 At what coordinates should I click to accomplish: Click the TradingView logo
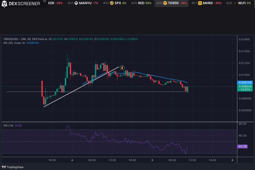click(12, 167)
